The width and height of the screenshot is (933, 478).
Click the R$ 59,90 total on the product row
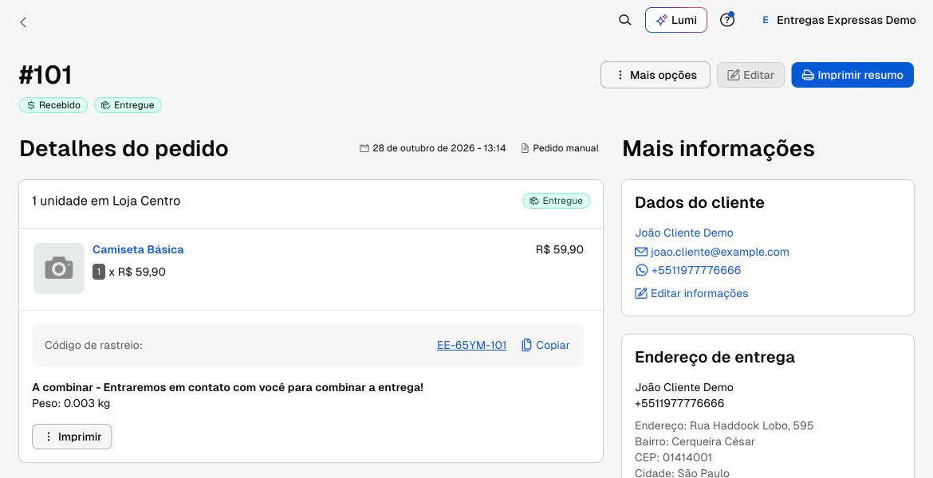coord(559,249)
